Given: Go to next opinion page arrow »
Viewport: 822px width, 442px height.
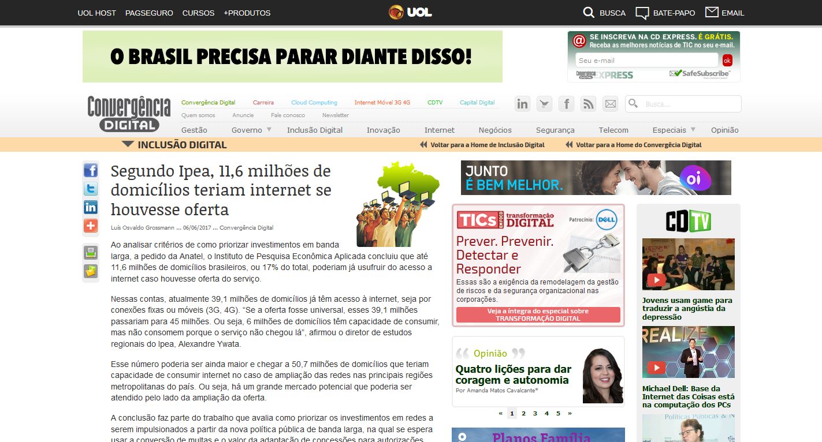Looking at the screenshot, I should [570, 413].
